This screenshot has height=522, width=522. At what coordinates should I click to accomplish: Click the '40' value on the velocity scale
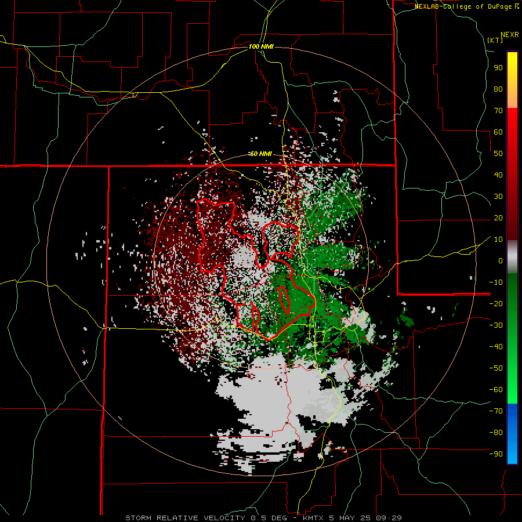498,175
